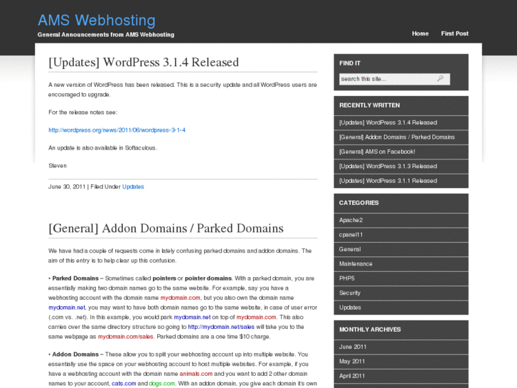Image resolution: width=517 pixels, height=388 pixels.
Task: Open '[General] Addon Domains / Parked Domains' heading
Action: (x=166, y=229)
